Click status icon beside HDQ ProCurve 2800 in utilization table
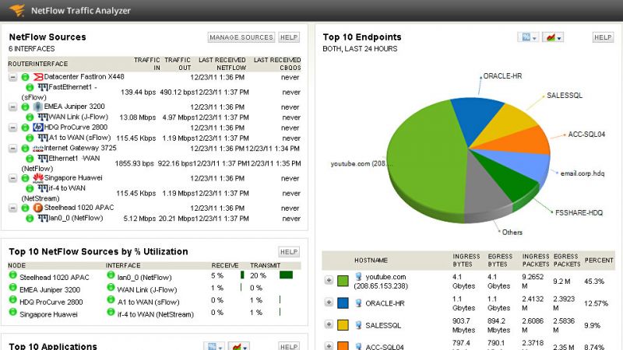 [x=12, y=299]
